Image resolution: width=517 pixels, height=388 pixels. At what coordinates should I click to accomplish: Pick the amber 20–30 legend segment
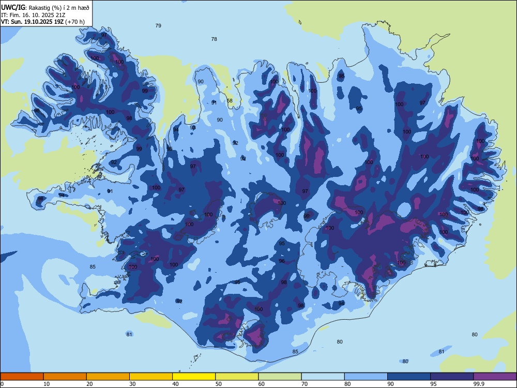click(108, 377)
